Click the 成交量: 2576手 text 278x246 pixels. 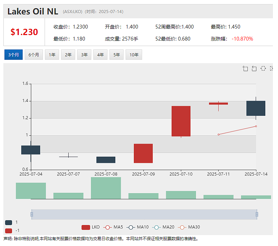click(121, 39)
